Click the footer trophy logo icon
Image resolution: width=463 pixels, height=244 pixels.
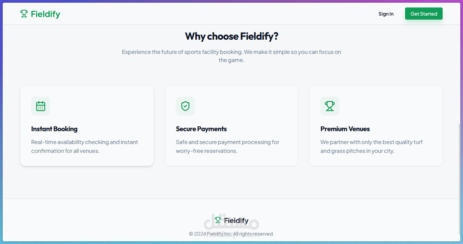tap(218, 220)
